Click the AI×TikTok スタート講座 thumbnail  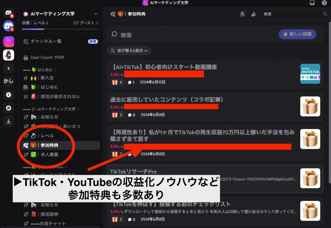coord(310,74)
